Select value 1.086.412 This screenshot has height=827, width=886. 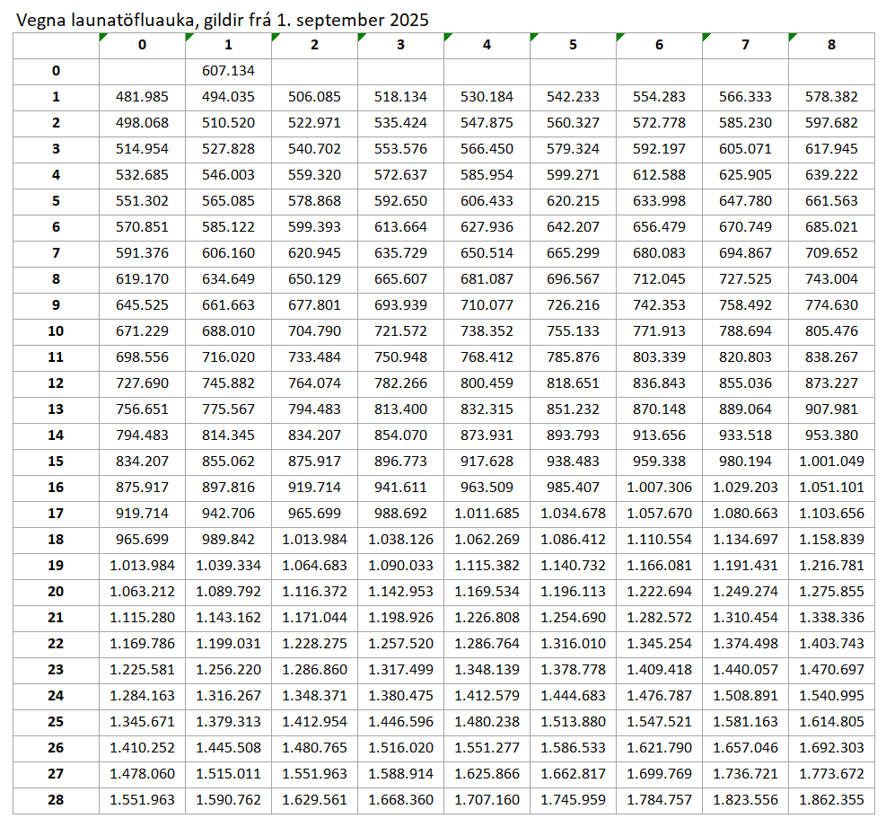(x=573, y=540)
